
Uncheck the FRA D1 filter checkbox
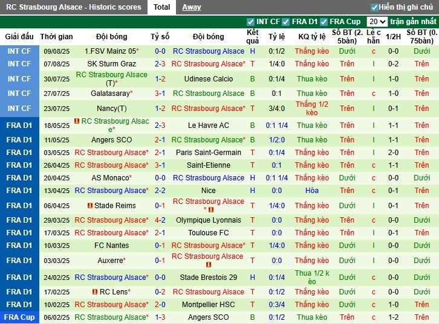click(287, 22)
